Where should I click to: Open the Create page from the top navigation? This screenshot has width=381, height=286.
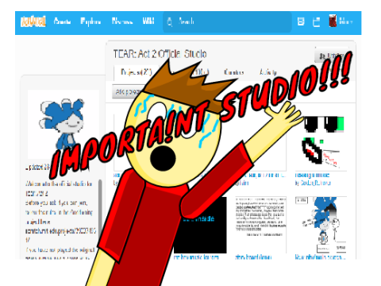point(62,21)
